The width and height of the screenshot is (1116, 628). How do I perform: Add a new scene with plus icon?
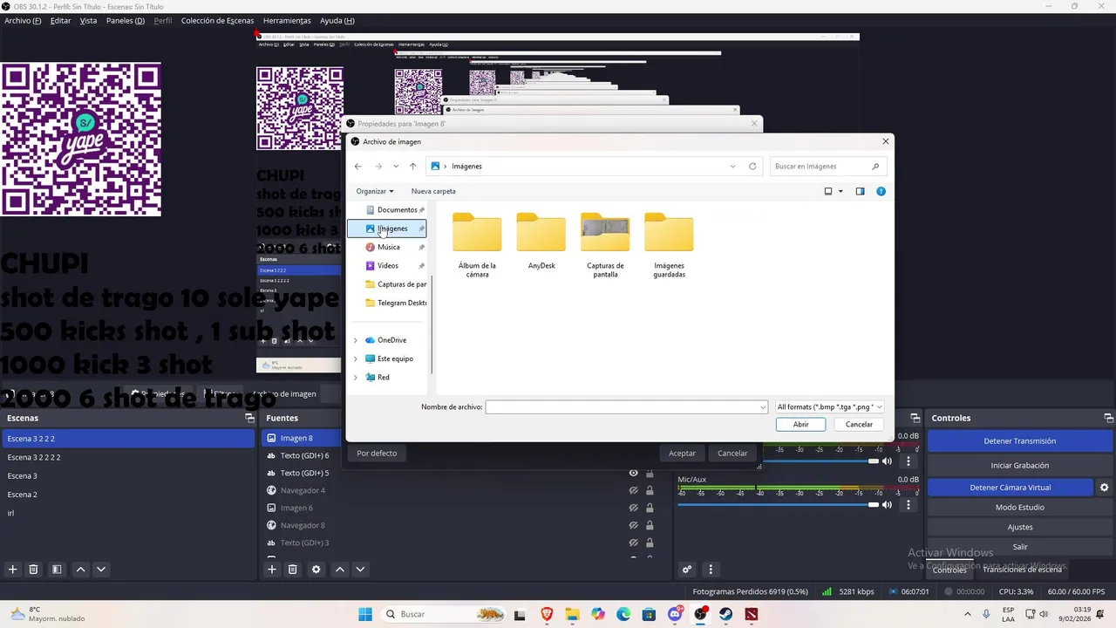(12, 570)
